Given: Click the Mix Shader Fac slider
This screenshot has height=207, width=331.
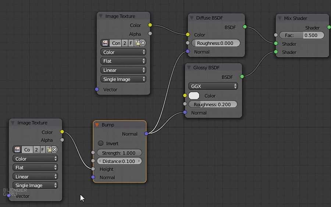Looking at the screenshot, I should (302, 35).
